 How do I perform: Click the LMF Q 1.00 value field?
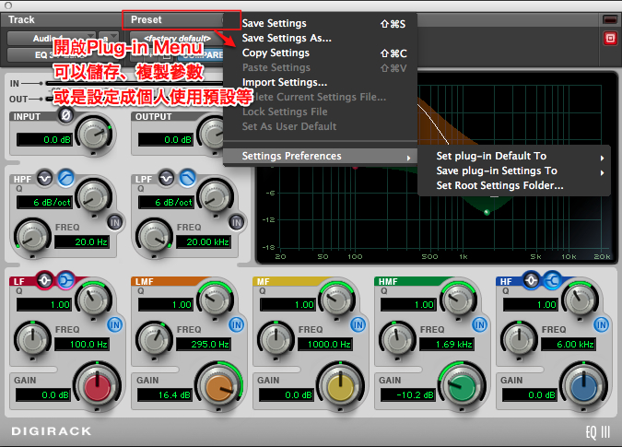(166, 305)
